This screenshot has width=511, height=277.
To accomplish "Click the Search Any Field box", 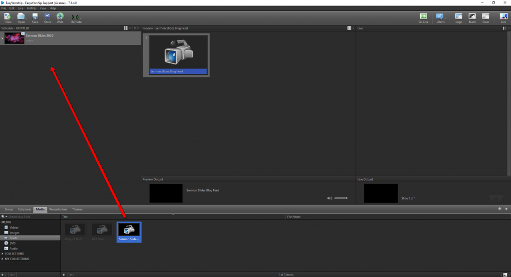I will [x=33, y=217].
